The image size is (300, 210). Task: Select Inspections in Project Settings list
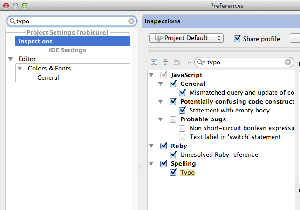click(x=73, y=41)
